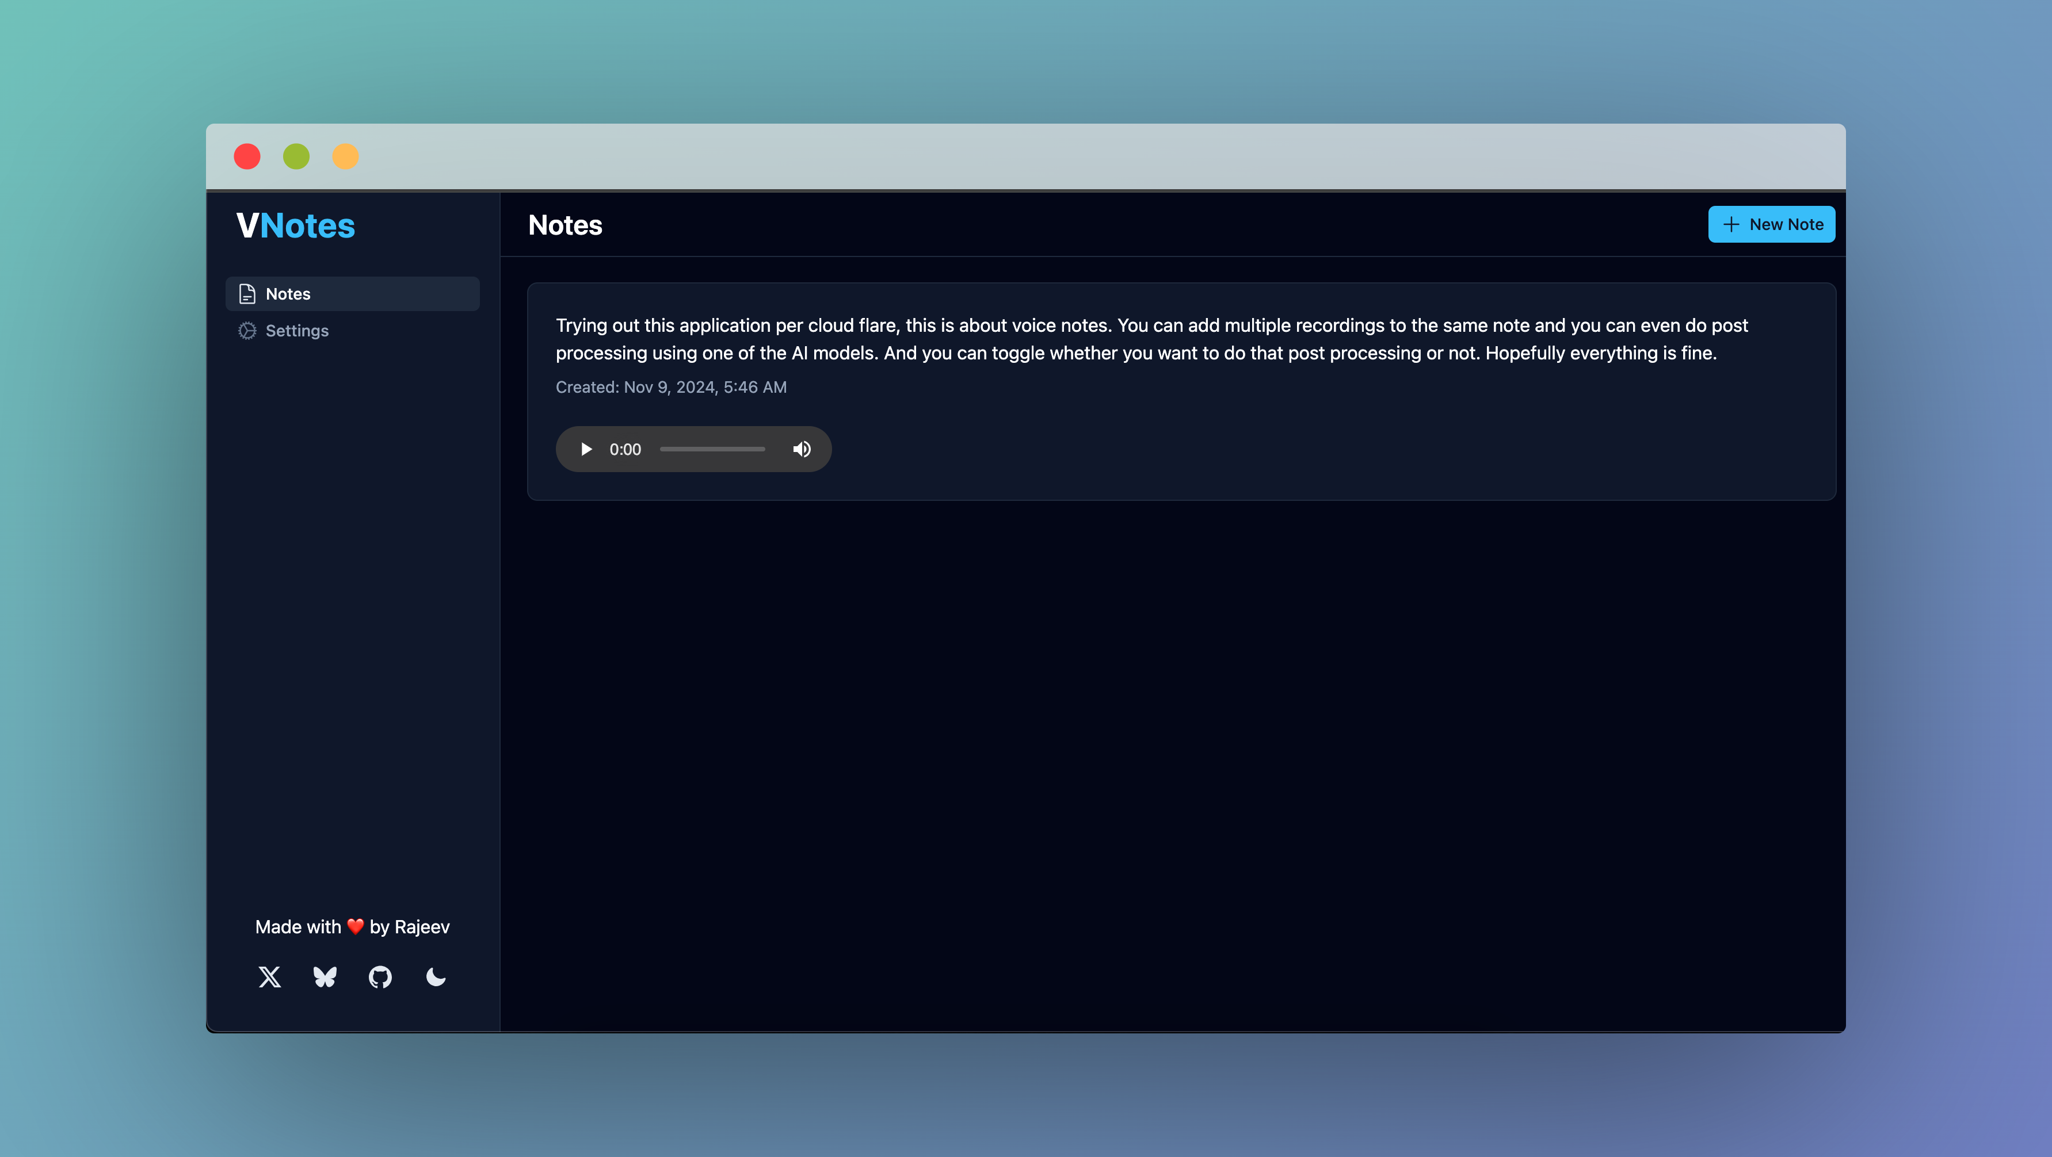
Task: Click the New Note button
Action: point(1772,224)
